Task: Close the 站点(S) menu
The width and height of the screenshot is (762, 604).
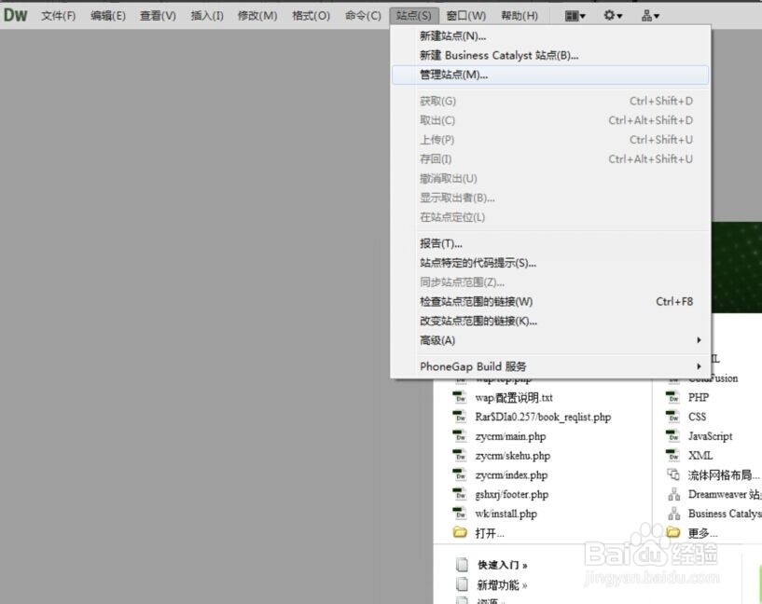Action: [x=413, y=16]
